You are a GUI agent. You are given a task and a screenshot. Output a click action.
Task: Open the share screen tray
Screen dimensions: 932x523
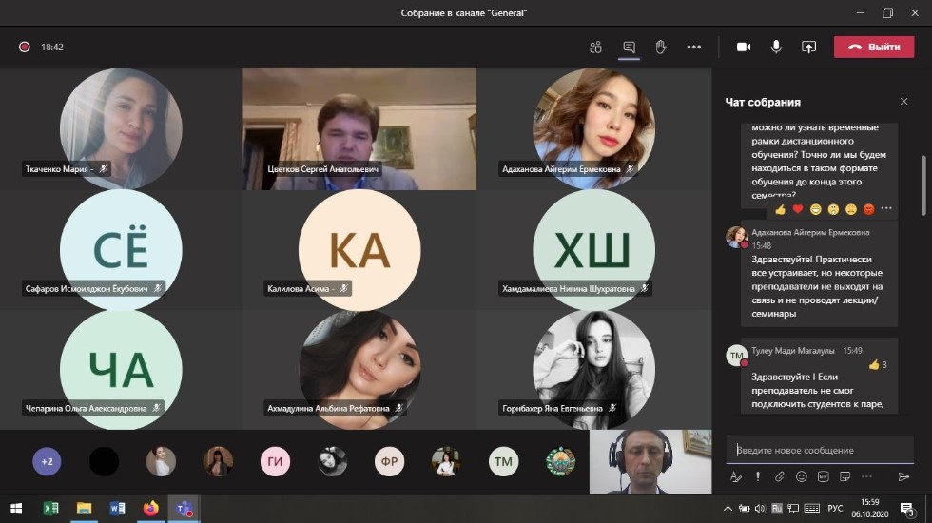[808, 47]
